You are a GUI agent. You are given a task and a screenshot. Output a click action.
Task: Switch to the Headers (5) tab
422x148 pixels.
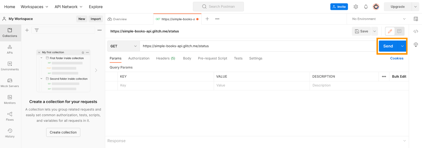pos(165,58)
